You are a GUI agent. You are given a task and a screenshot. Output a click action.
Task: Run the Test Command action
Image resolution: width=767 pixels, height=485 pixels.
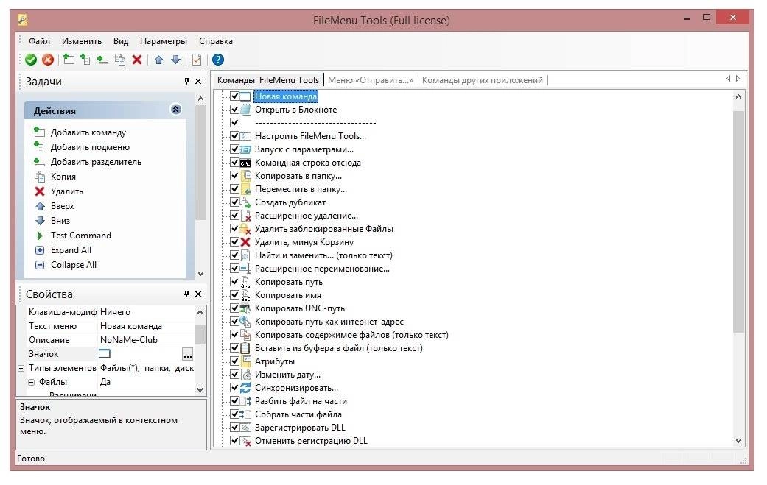pyautogui.click(x=81, y=236)
